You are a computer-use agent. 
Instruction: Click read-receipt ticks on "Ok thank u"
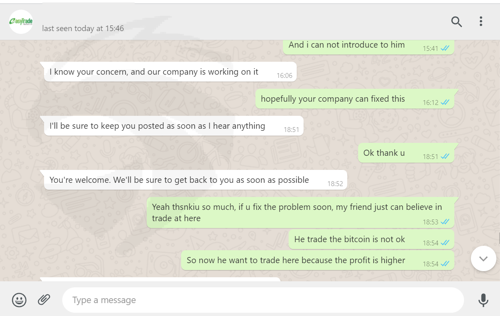[445, 156]
